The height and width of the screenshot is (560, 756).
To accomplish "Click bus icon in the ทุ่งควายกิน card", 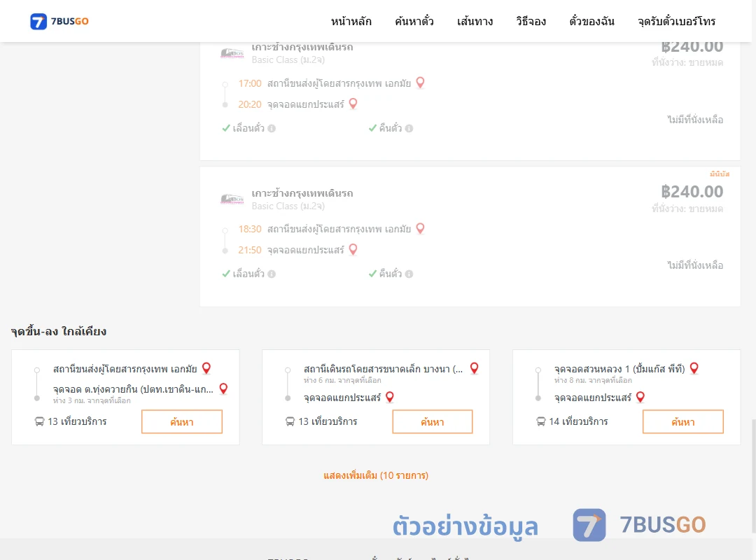I will click(39, 421).
